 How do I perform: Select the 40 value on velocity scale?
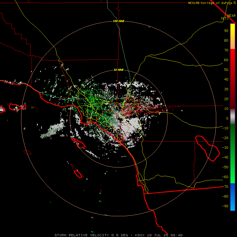click(x=226, y=80)
